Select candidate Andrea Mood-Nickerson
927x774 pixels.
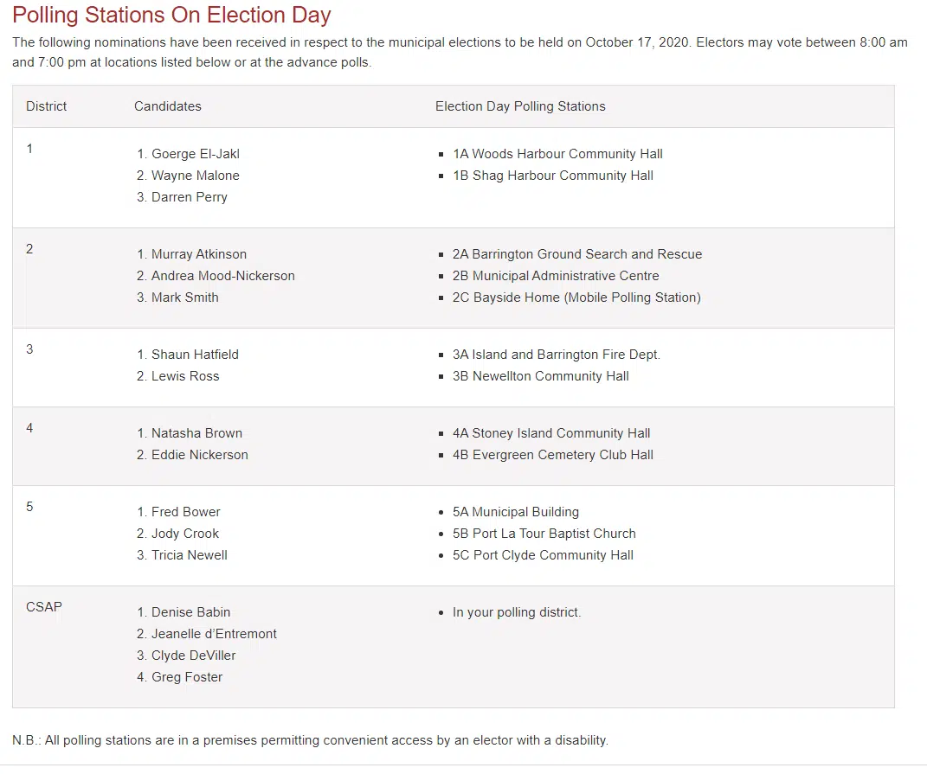[x=222, y=276]
